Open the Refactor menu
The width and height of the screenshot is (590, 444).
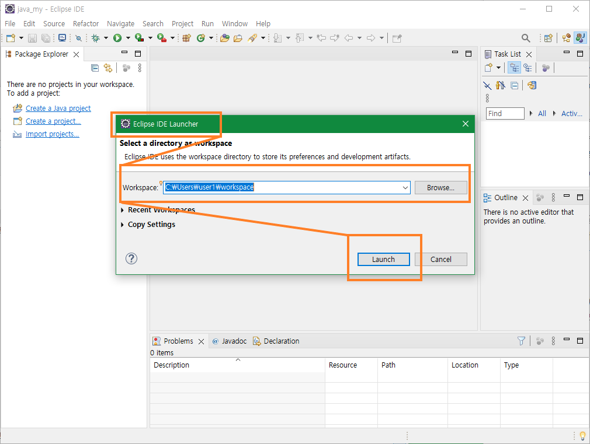click(x=86, y=24)
